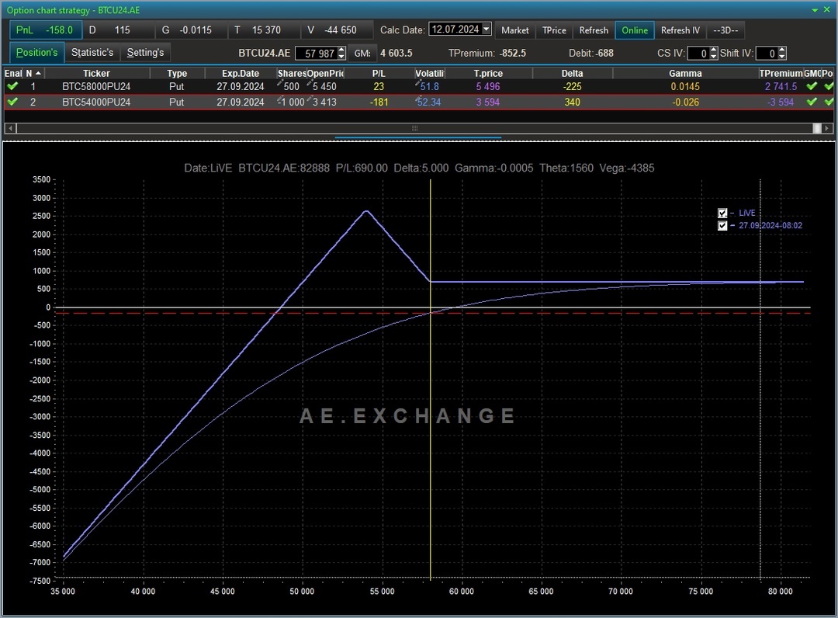Screen dimensions: 838x618
Task: Sort by the Exp.Date column header
Action: coord(241,73)
